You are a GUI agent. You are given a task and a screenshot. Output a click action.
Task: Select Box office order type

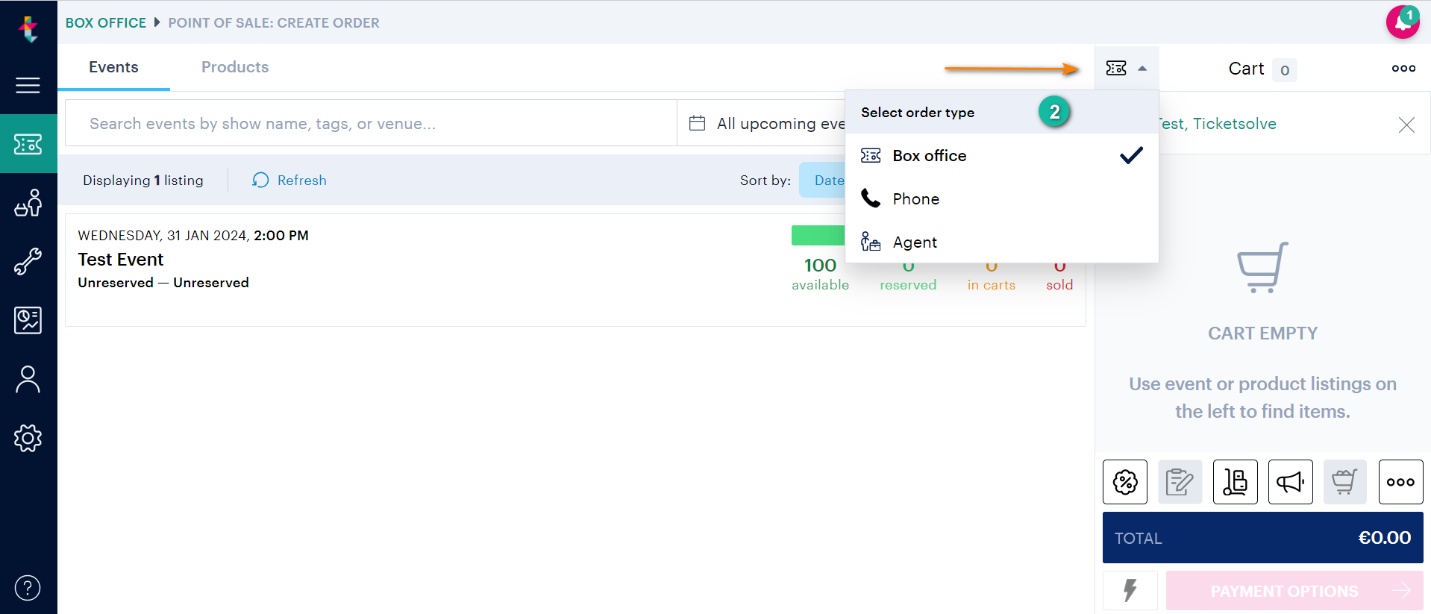[x=929, y=156]
